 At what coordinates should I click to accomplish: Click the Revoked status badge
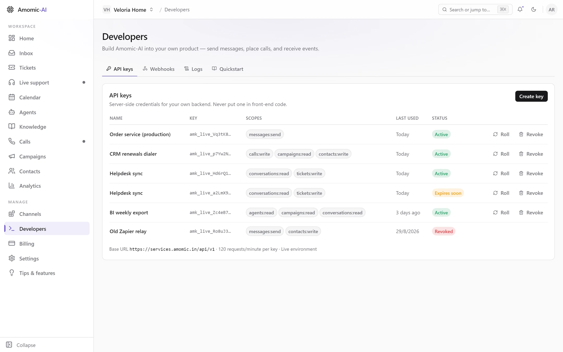(444, 232)
